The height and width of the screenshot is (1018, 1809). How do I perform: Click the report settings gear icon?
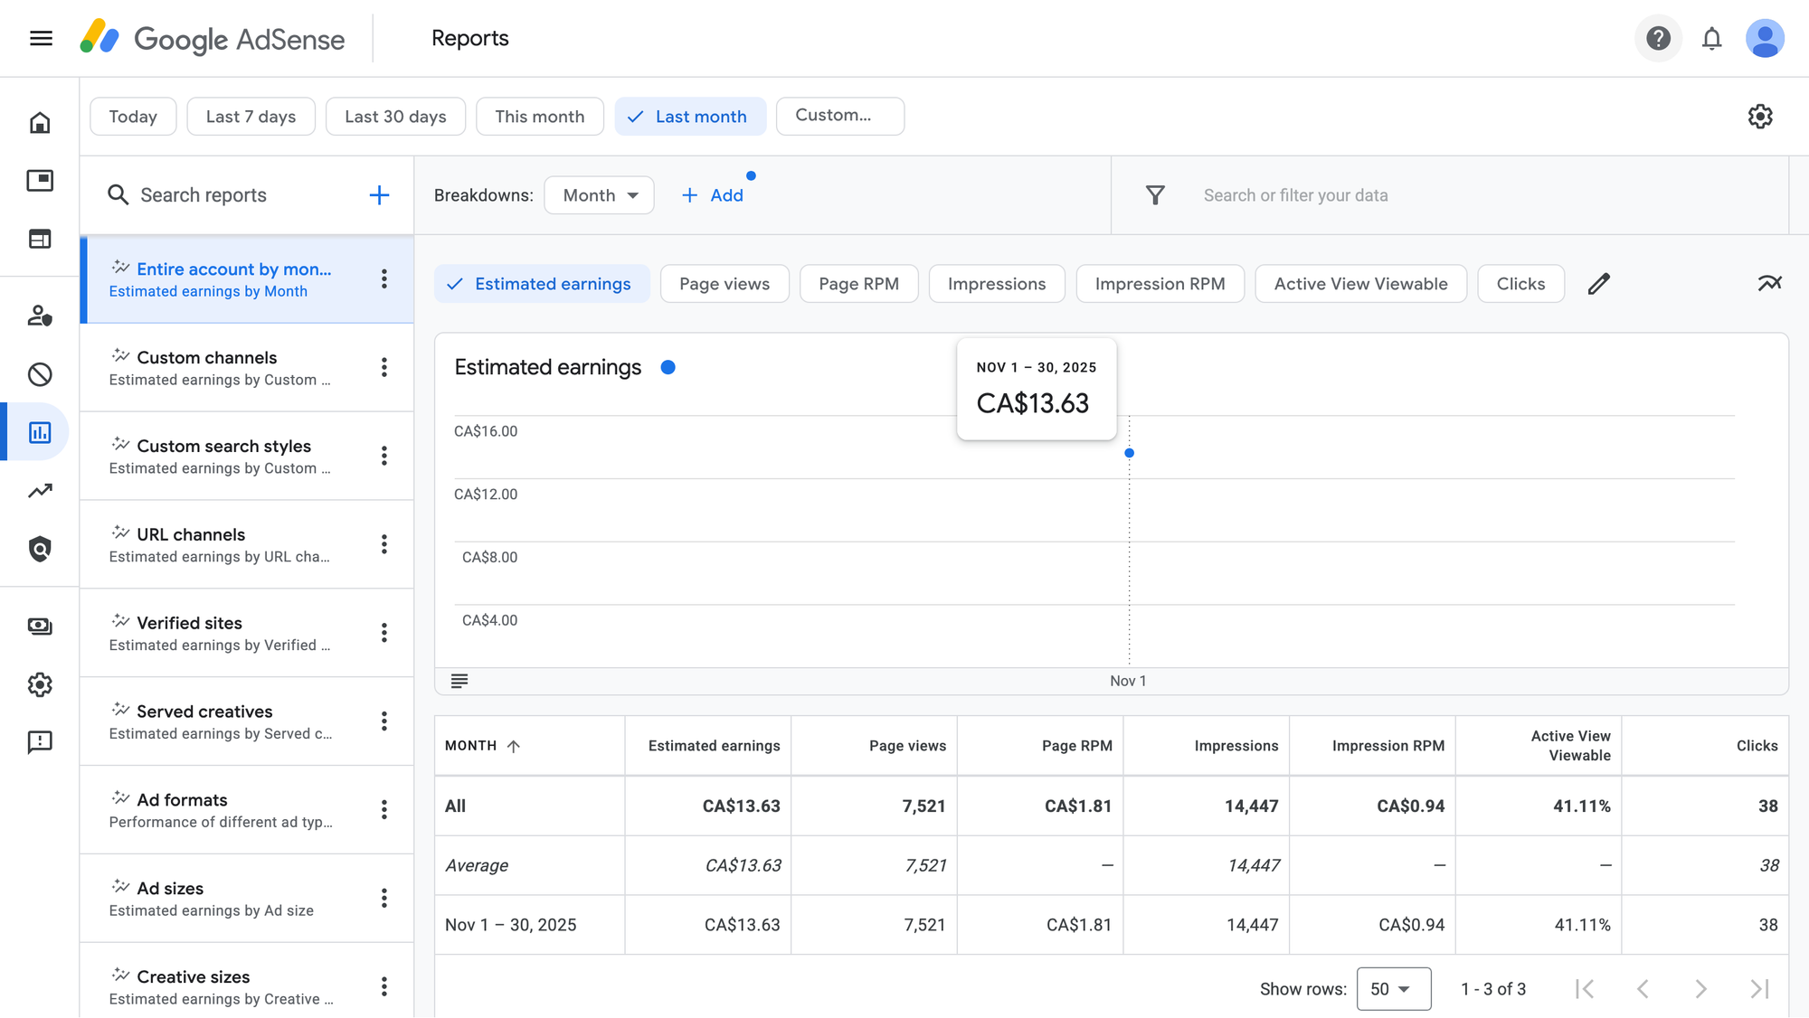1759,116
